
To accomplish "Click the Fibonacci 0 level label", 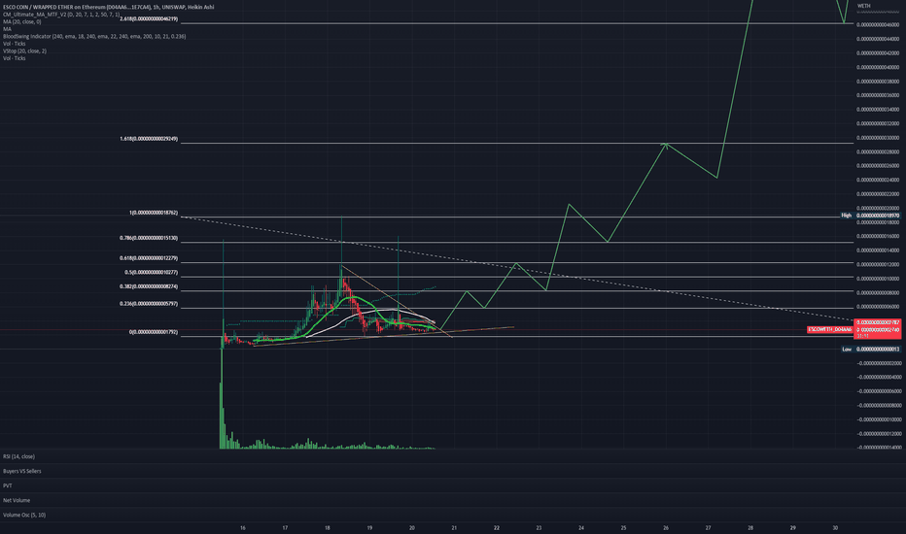I will coord(154,332).
